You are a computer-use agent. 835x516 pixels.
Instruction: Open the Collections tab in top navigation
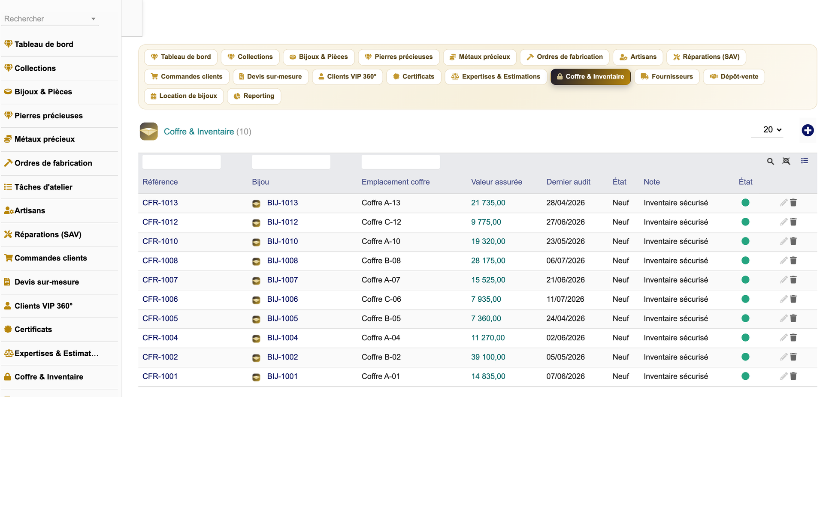tap(250, 57)
